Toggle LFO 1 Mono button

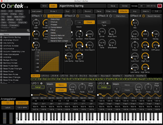pos(61,85)
